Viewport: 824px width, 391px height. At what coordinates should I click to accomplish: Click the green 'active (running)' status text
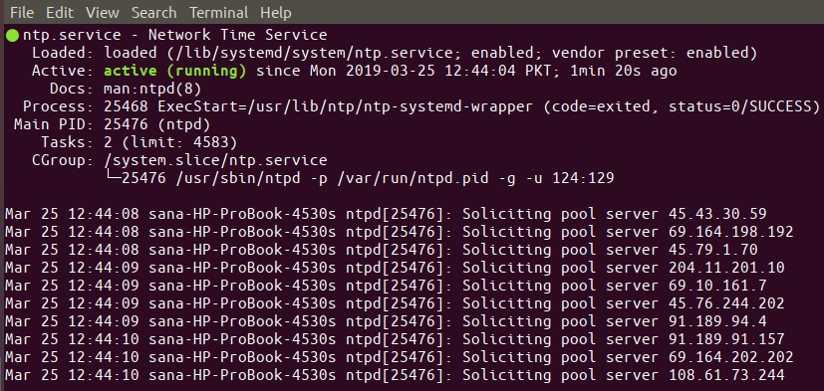pos(175,71)
